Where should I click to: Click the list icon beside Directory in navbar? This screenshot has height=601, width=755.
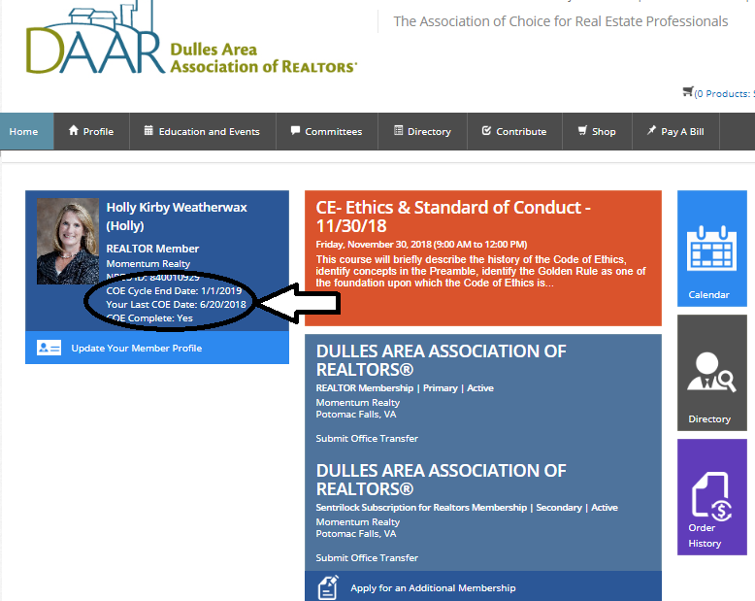398,130
